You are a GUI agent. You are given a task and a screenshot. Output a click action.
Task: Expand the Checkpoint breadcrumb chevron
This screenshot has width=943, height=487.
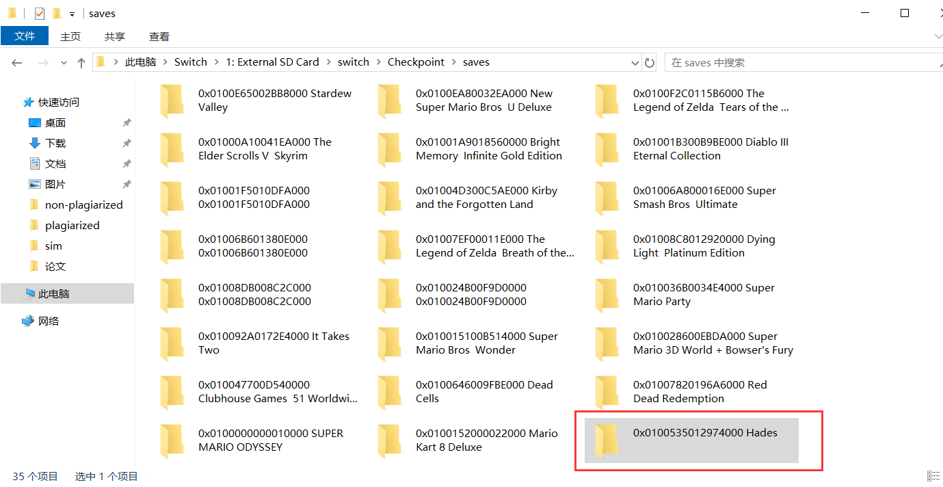click(x=453, y=62)
